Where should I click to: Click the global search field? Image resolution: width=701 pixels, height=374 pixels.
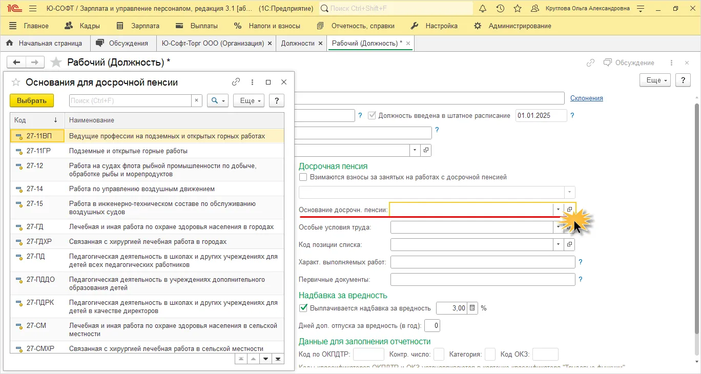(396, 9)
